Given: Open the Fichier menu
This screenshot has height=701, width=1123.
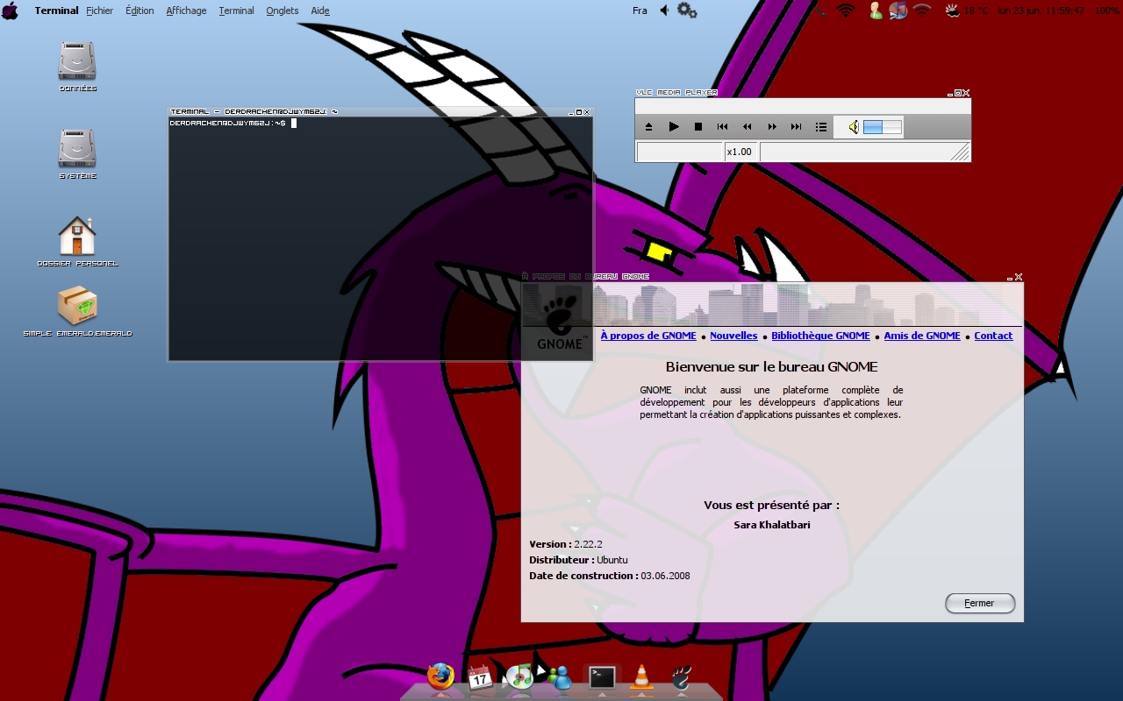Looking at the screenshot, I should tap(100, 11).
